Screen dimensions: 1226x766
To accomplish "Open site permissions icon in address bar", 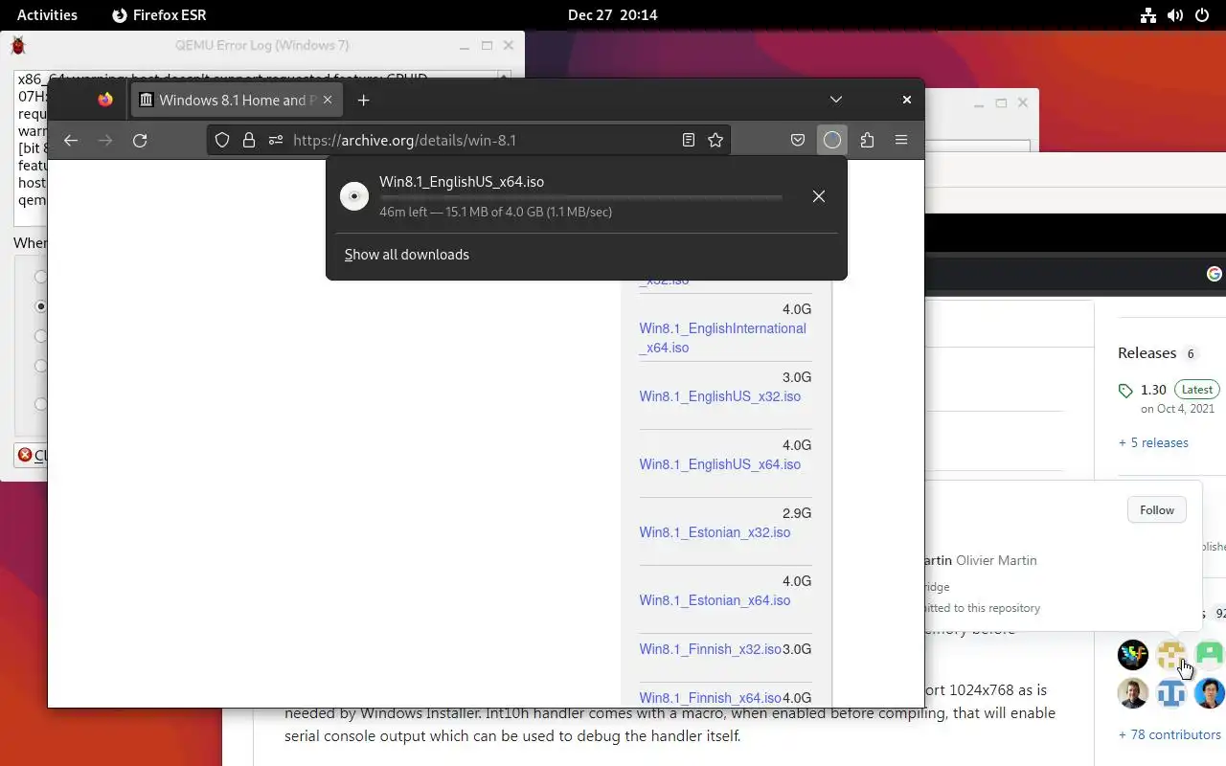I will click(276, 140).
